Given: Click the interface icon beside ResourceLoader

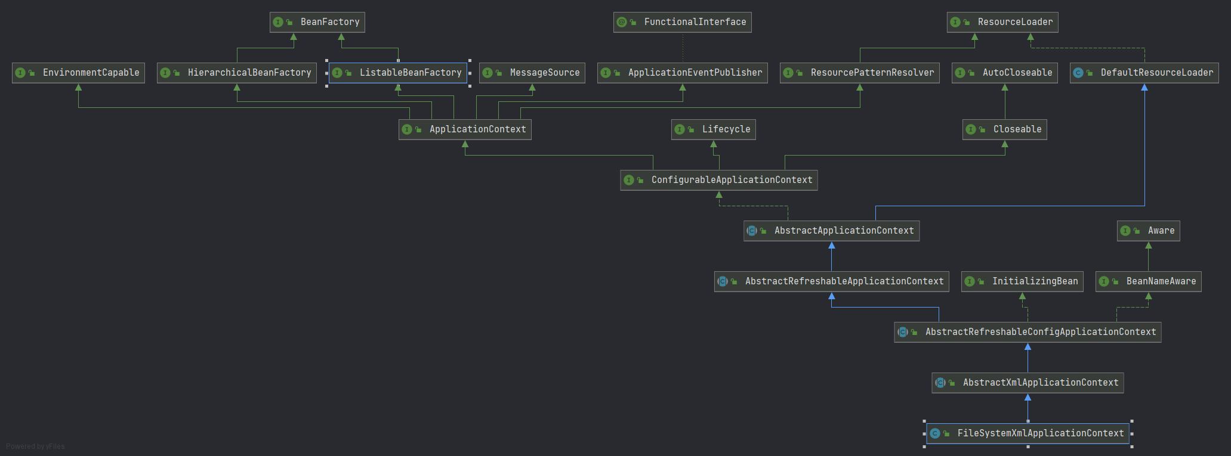Looking at the screenshot, I should 955,22.
